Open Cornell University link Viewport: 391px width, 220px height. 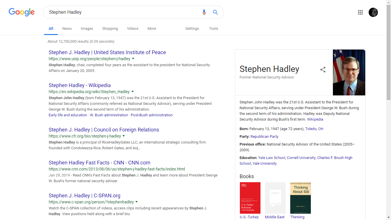(301, 158)
